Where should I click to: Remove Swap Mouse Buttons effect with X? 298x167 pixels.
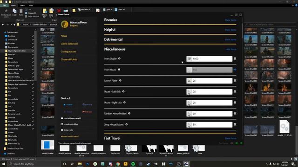click(x=235, y=125)
